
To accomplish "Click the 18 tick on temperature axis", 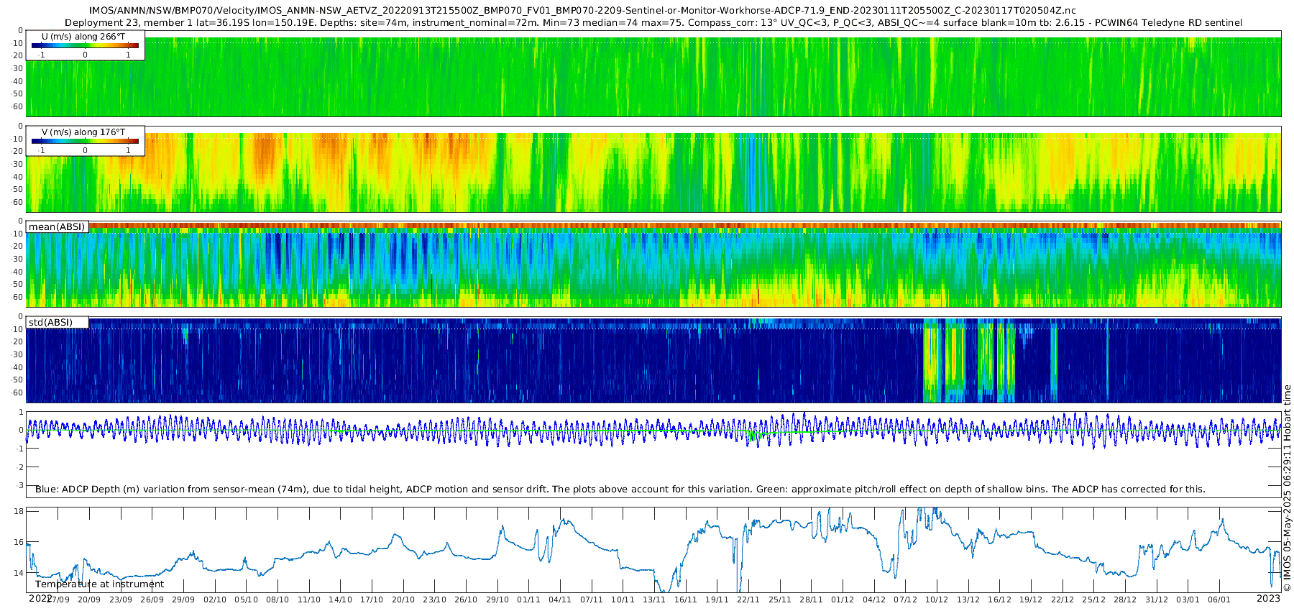I will [x=19, y=511].
